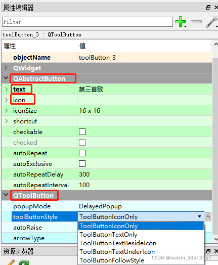Image resolution: width=218 pixels, height=265 pixels.
Task: Click the empty icon value cell
Action: [145, 100]
